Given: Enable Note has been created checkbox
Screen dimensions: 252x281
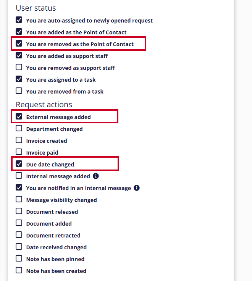Looking at the screenshot, I should tap(19, 270).
